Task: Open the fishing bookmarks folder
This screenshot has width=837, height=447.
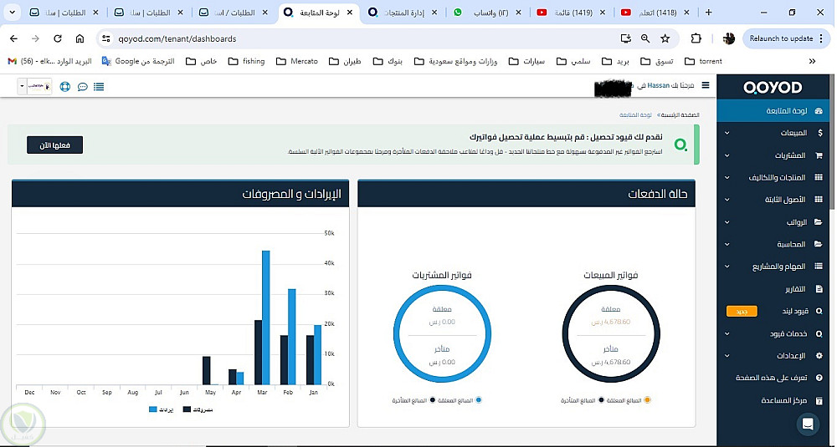Action: (x=247, y=61)
